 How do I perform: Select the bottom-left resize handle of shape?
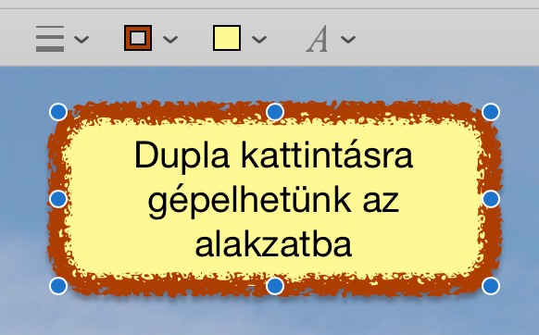coord(58,286)
